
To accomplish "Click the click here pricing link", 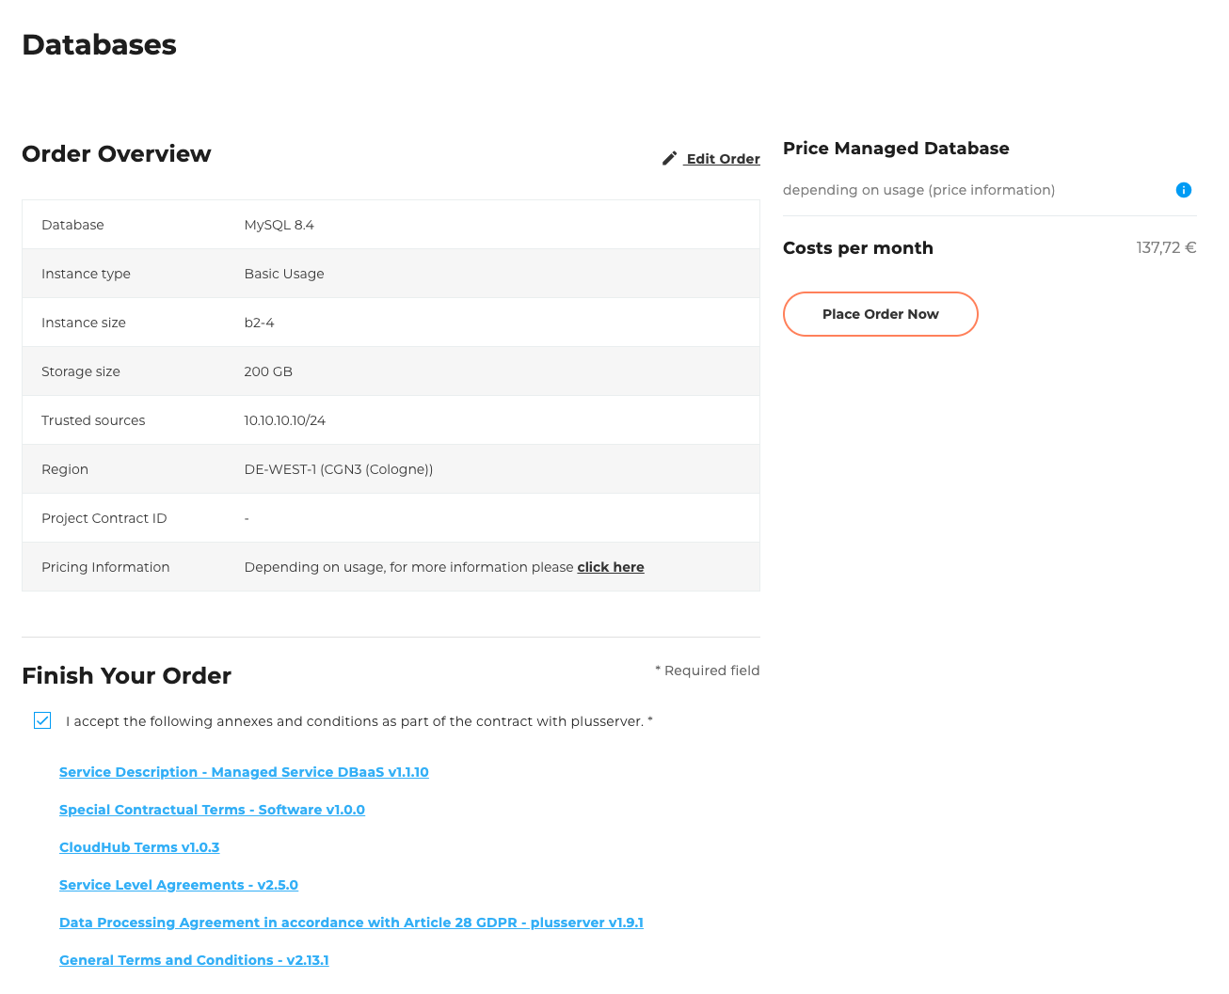I will (610, 567).
